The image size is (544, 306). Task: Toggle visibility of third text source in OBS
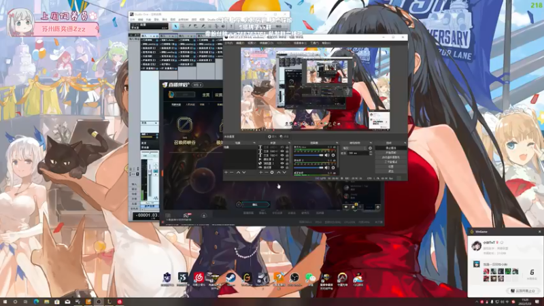282,155
